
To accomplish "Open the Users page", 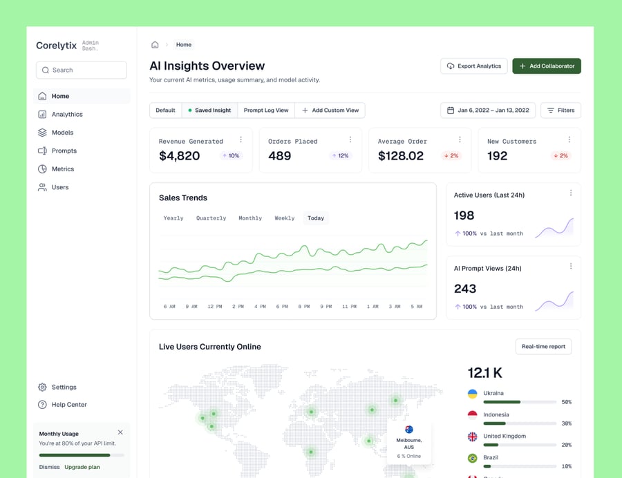I will 59,187.
